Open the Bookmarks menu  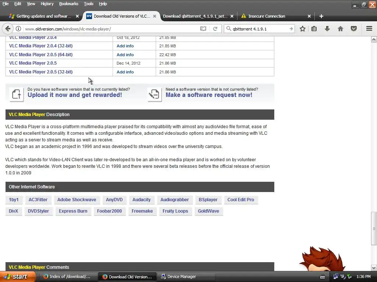point(68,4)
